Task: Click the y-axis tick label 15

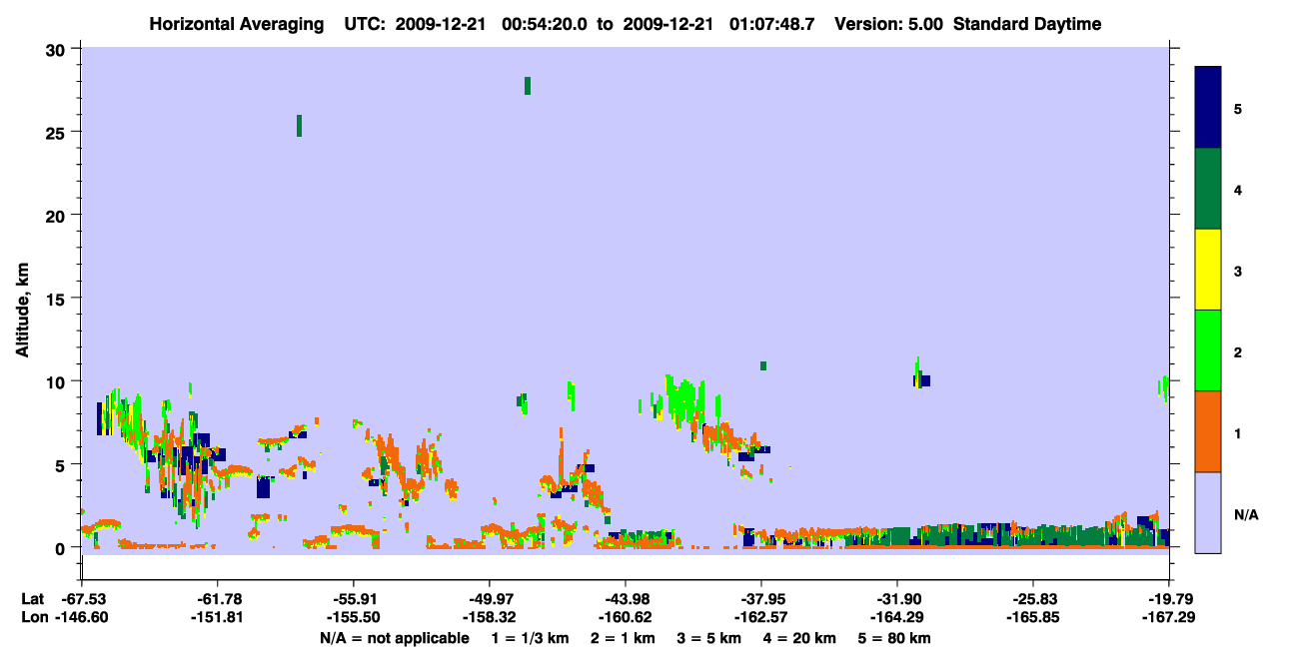Action: pyautogui.click(x=57, y=299)
